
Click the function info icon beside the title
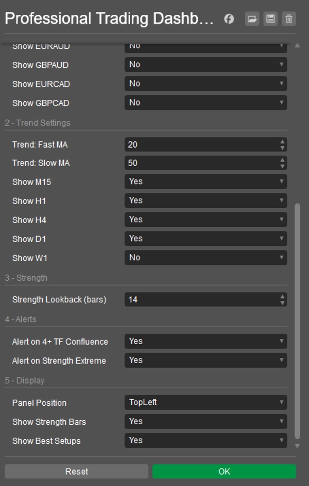(x=229, y=19)
